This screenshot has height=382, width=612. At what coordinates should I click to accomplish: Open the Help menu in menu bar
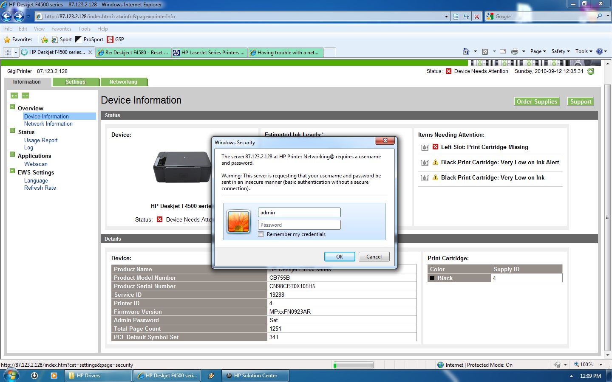102,29
